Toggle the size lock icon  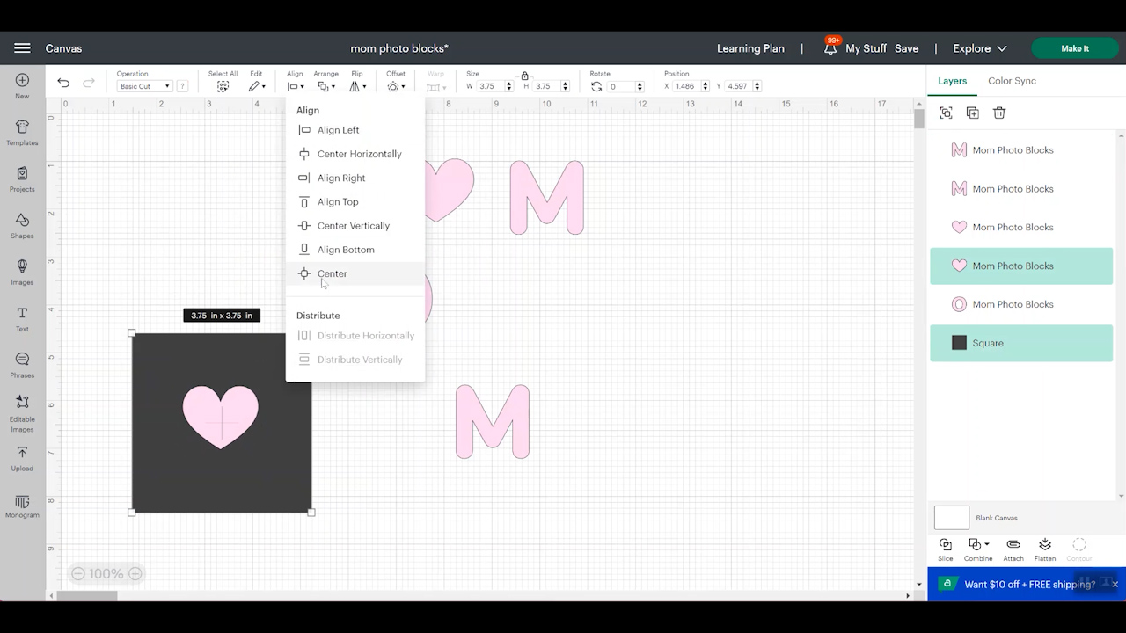click(524, 76)
